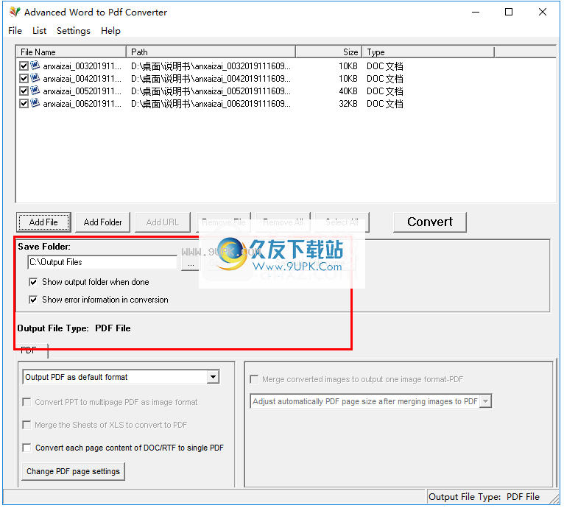
Task: Click path of anxaizai_0032019111609 file
Action: point(211,66)
